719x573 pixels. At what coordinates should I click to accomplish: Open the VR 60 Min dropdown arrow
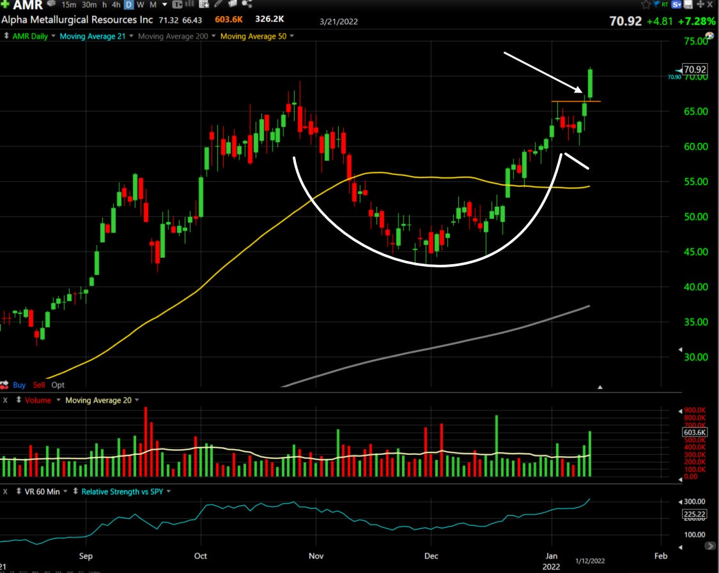(65, 491)
